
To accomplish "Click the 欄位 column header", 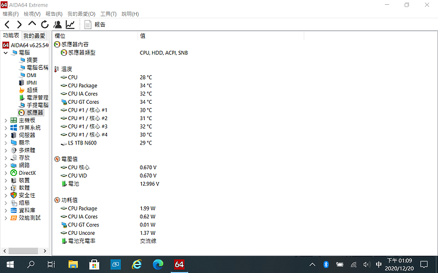I will click(x=95, y=36).
